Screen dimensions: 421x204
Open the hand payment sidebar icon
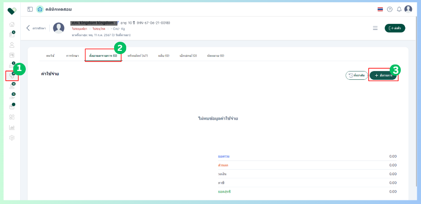coord(12,96)
